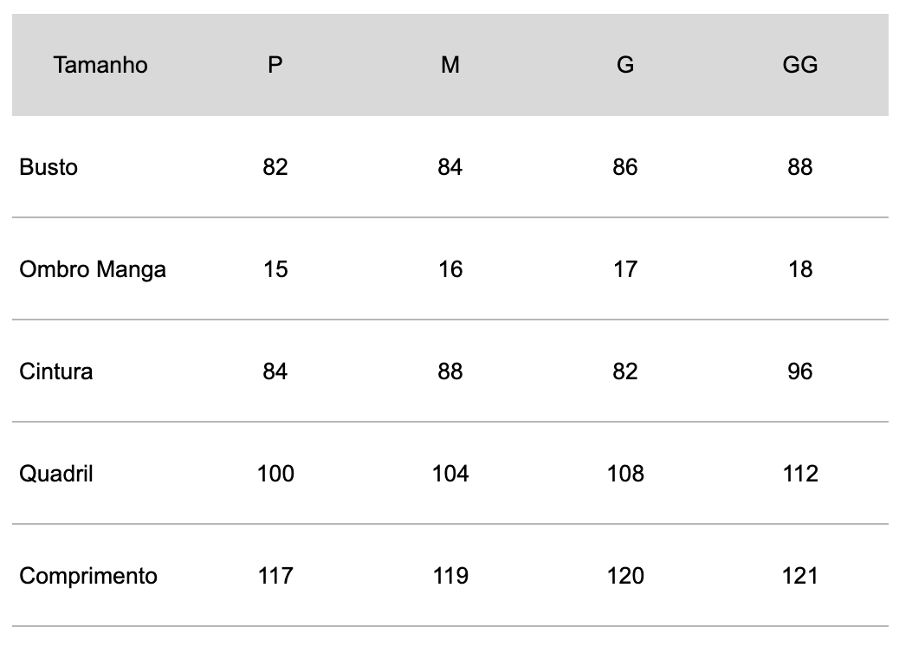This screenshot has width=899, height=646.
Task: Select Ombro Manga value 16 for M
Action: point(450,269)
